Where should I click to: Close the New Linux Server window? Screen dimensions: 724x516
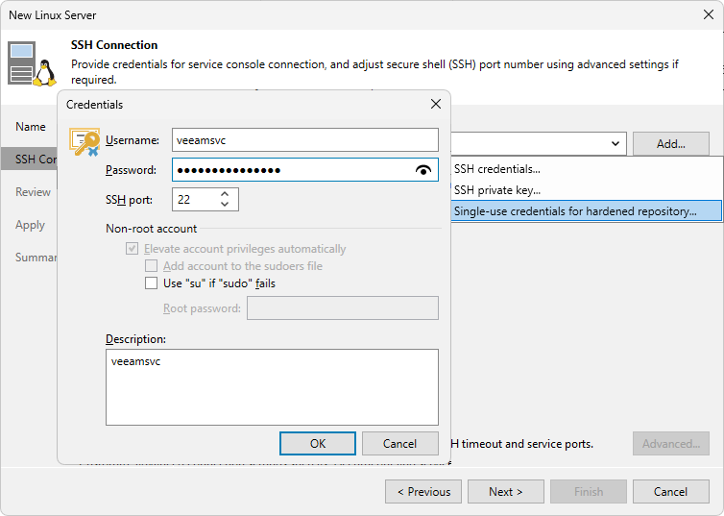(x=709, y=14)
